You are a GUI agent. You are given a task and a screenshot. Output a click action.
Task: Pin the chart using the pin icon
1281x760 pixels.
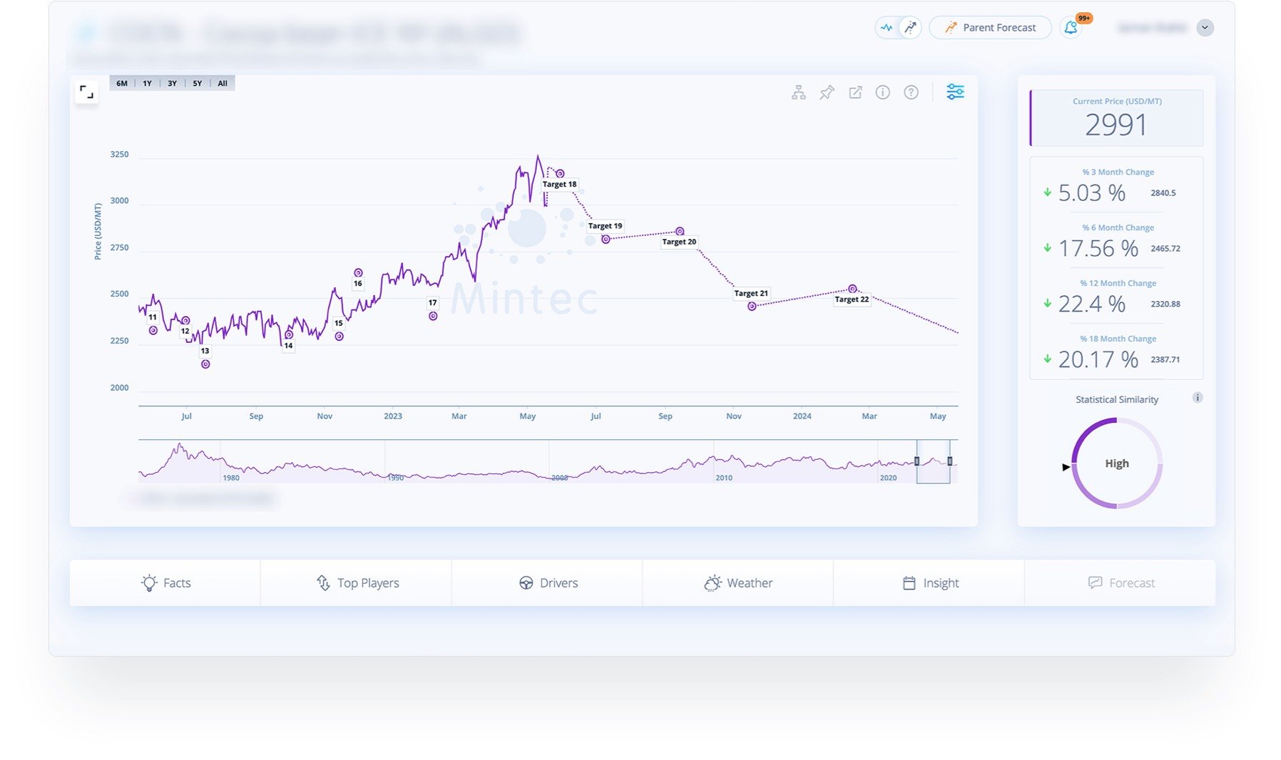pos(826,92)
